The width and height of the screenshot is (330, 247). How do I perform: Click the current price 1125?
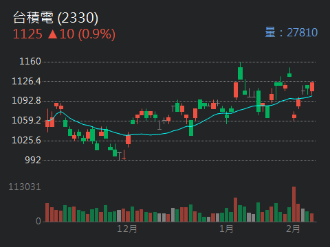tap(27, 34)
